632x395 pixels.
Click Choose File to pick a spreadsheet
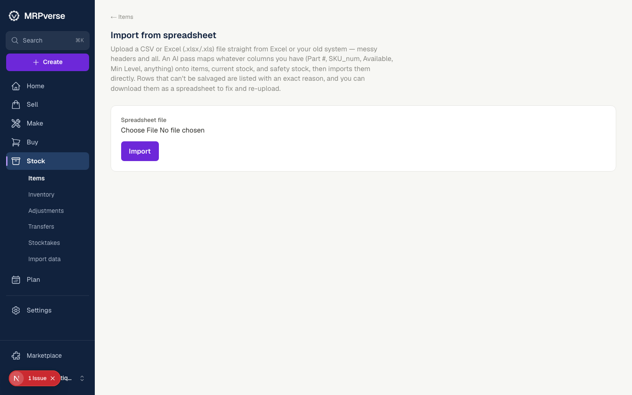pyautogui.click(x=139, y=130)
